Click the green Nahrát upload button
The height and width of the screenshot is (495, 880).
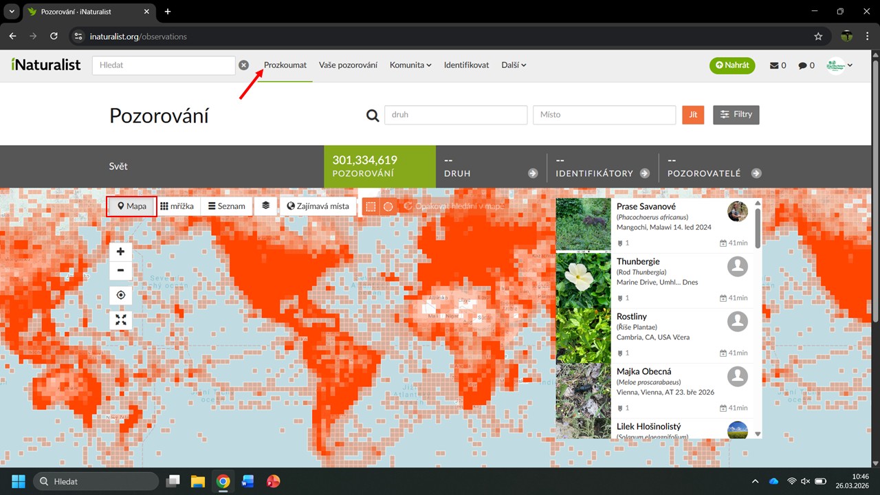[732, 65]
